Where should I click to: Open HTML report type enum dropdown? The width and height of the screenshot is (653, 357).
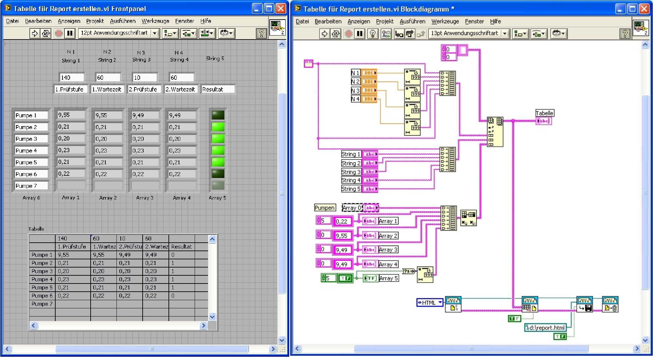[x=430, y=302]
